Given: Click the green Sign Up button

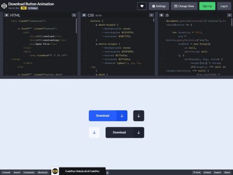Looking at the screenshot, I should 207,6.
